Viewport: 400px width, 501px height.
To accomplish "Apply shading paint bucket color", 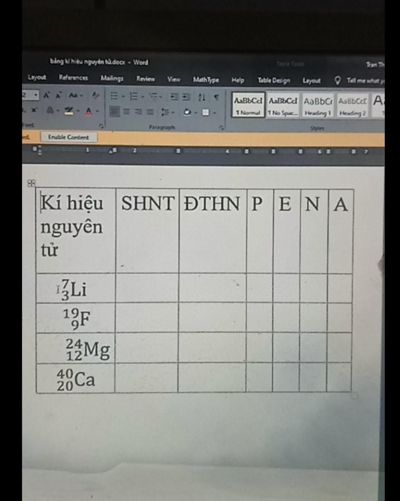I will click(x=187, y=113).
